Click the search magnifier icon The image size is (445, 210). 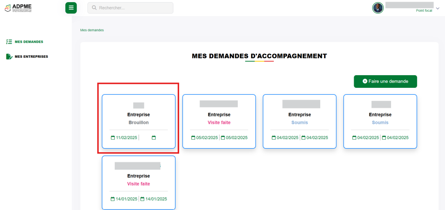(94, 8)
